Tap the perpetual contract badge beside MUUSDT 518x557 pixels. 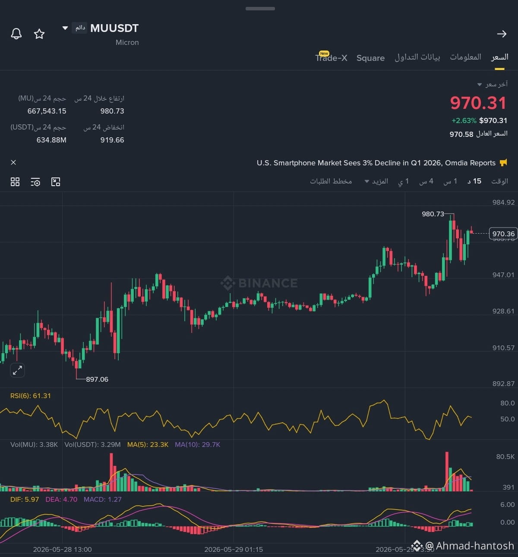click(79, 28)
